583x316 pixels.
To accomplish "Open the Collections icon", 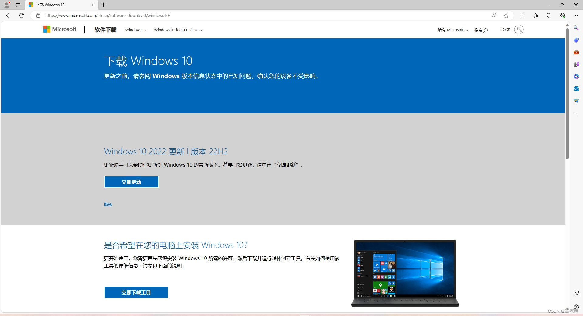I will (549, 15).
